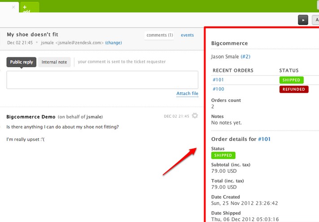Viewport: 319px width, 222px height.
Task: Open recent order #101
Action: [218, 80]
